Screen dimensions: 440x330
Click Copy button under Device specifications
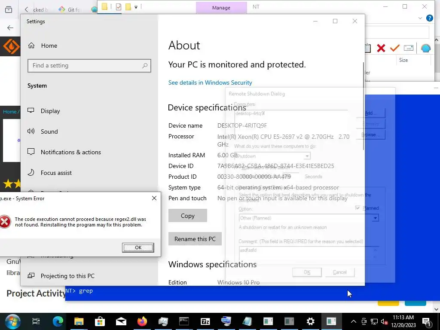[x=187, y=216]
